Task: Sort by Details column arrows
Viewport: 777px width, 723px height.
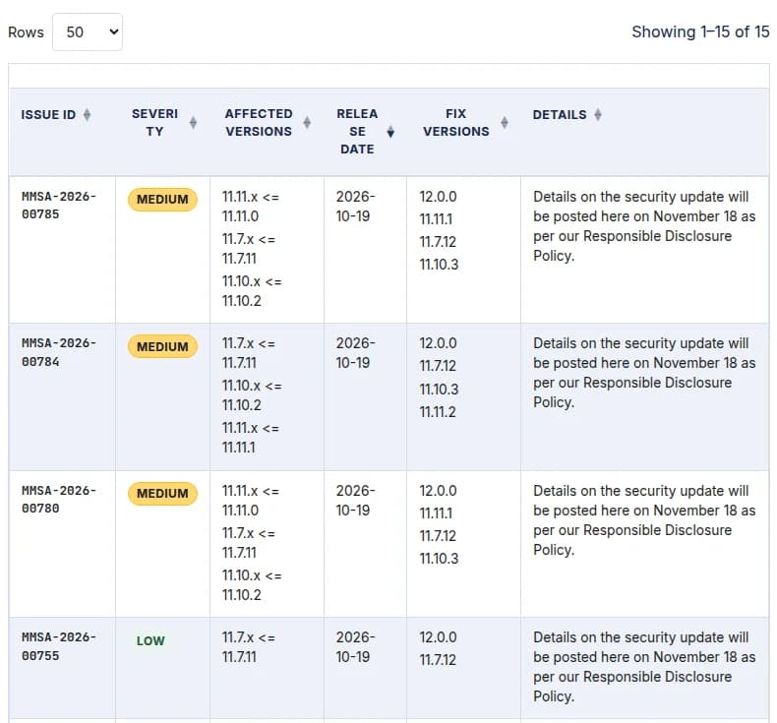Action: tap(598, 114)
